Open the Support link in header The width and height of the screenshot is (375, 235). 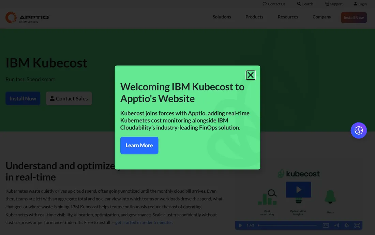334,4
